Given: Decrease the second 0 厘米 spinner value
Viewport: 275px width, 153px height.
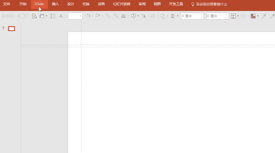Looking at the screenshot, I should [227, 18].
